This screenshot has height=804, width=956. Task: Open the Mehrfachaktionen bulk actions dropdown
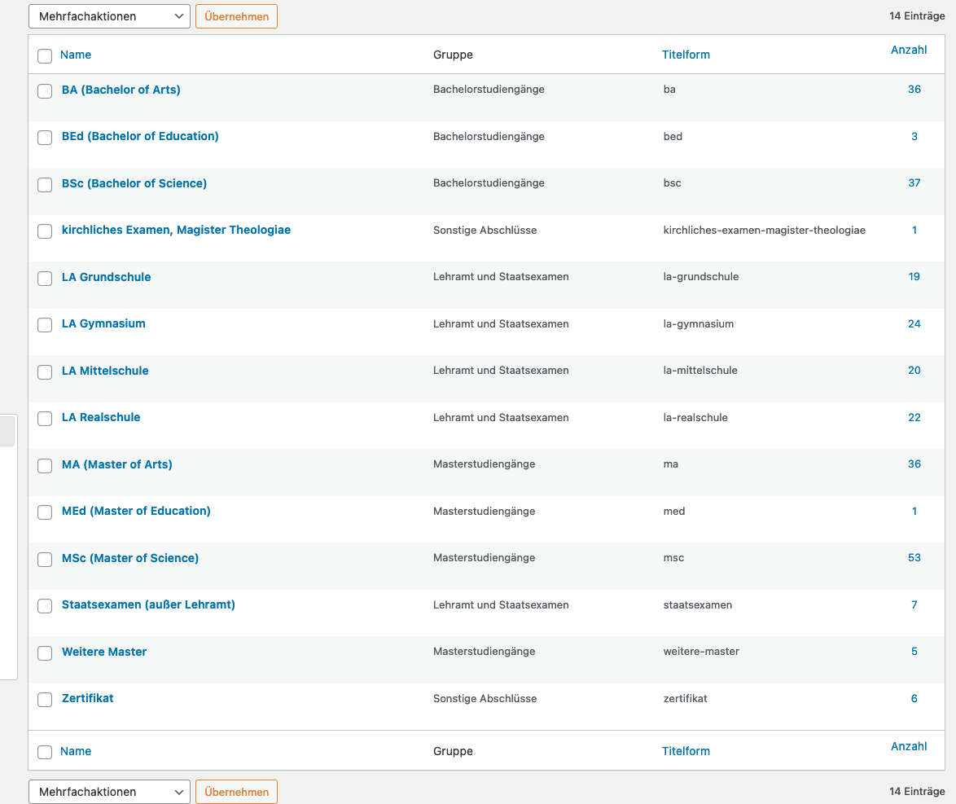109,15
